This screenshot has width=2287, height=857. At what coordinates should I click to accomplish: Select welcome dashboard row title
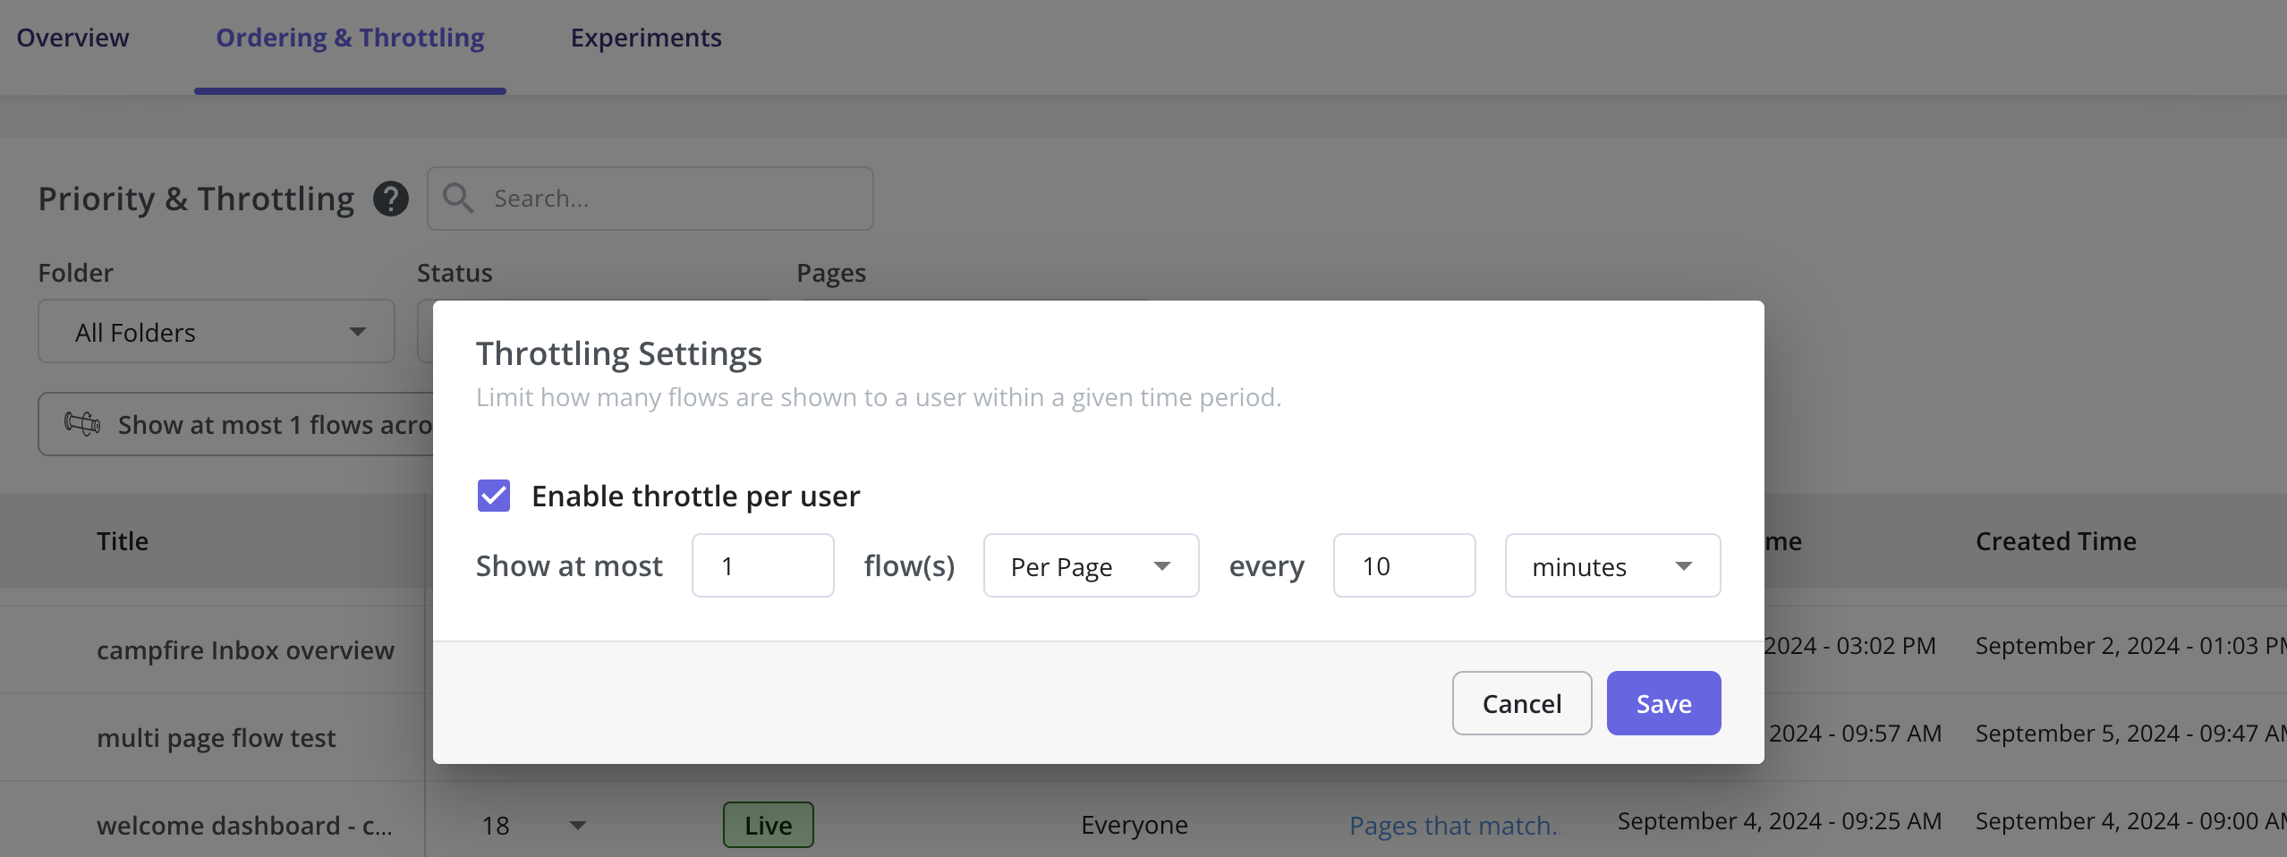pos(244,825)
